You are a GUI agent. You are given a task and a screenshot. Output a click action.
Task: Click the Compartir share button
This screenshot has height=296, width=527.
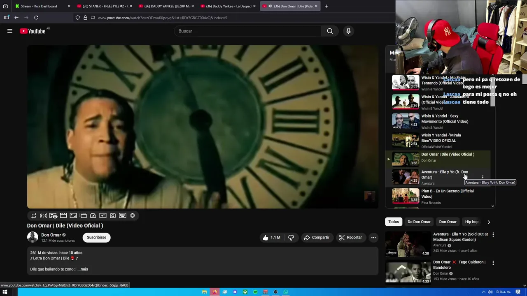point(317,237)
